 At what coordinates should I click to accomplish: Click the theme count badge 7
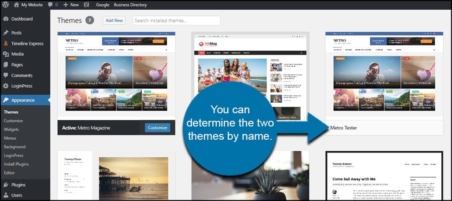90,20
